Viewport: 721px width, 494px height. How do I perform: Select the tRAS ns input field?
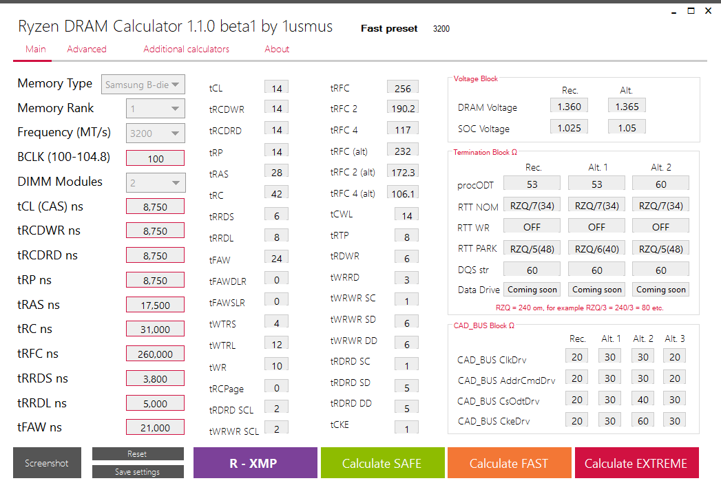(x=156, y=305)
